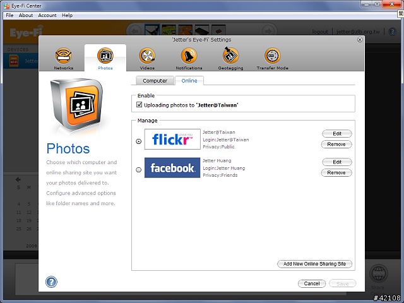This screenshot has height=303, width=404.
Task: Select the third filmstrip thumbnail
Action: [185, 30]
